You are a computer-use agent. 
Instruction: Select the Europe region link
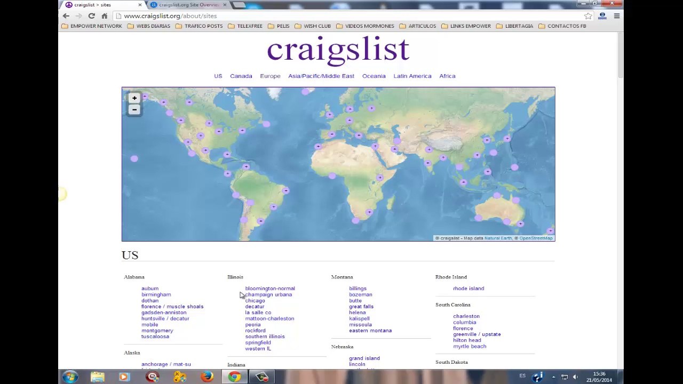[x=270, y=76]
